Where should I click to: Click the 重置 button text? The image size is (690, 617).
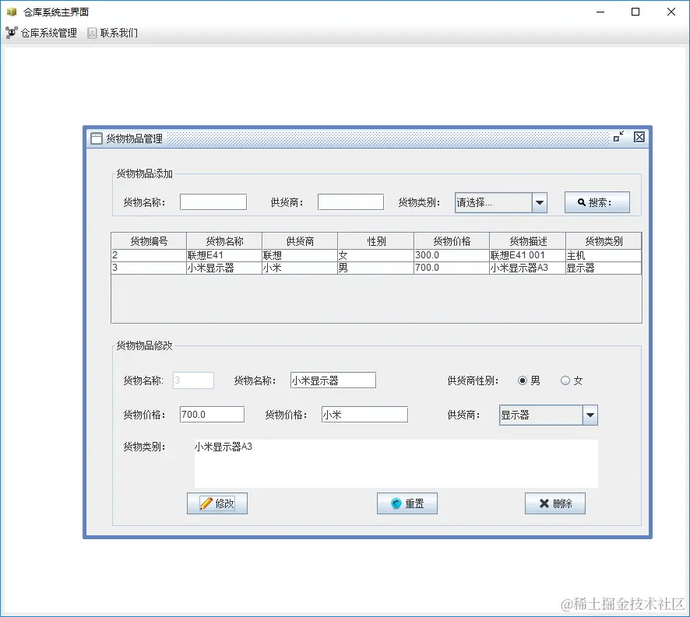(414, 503)
